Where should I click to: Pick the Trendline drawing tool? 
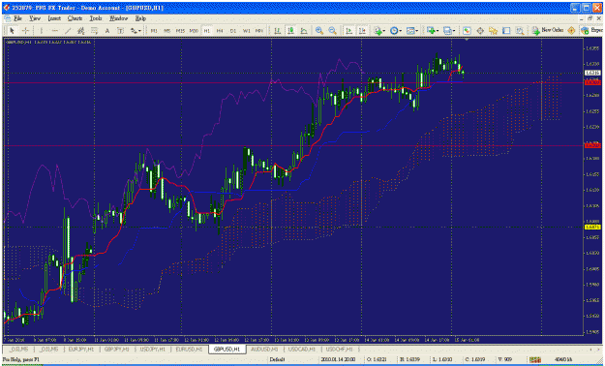pyautogui.click(x=68, y=31)
